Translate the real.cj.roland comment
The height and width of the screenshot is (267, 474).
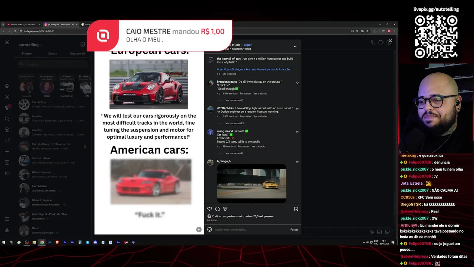tap(258, 146)
